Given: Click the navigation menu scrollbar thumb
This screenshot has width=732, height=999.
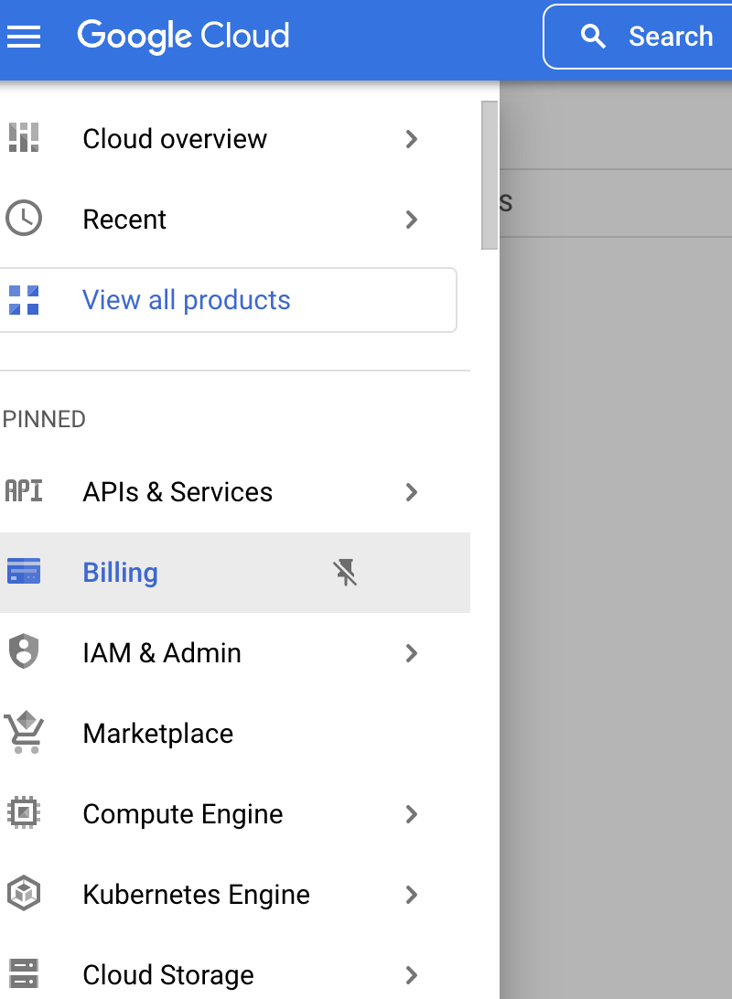Looking at the screenshot, I should tap(490, 176).
